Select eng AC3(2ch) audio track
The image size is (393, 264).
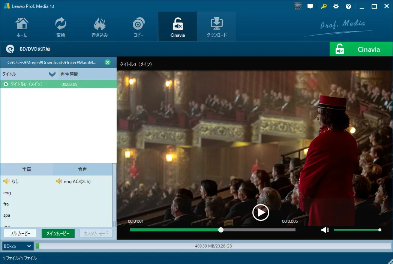pyautogui.click(x=77, y=181)
